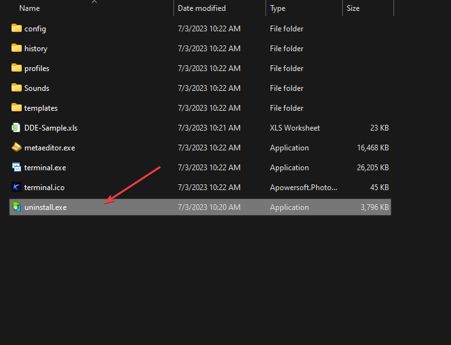Click the terminal.exe application icon
Screen dimensions: 451x345
click(17, 167)
